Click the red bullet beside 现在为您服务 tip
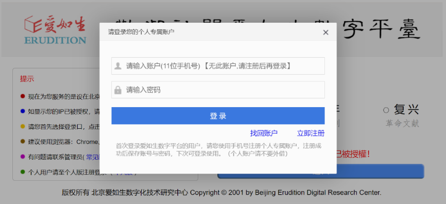The height and width of the screenshot is (204, 446). click(23, 96)
